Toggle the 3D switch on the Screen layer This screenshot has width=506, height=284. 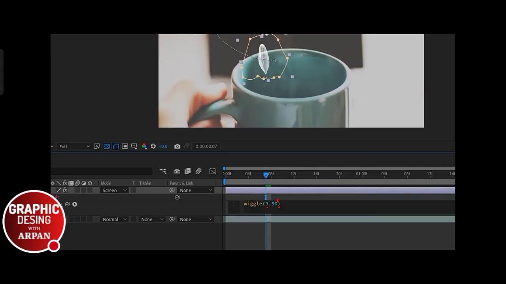point(90,190)
